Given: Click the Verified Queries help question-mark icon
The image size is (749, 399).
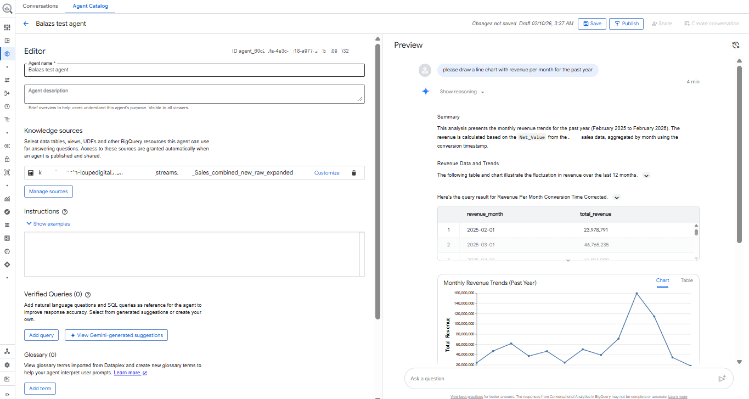Looking at the screenshot, I should pyautogui.click(x=88, y=294).
